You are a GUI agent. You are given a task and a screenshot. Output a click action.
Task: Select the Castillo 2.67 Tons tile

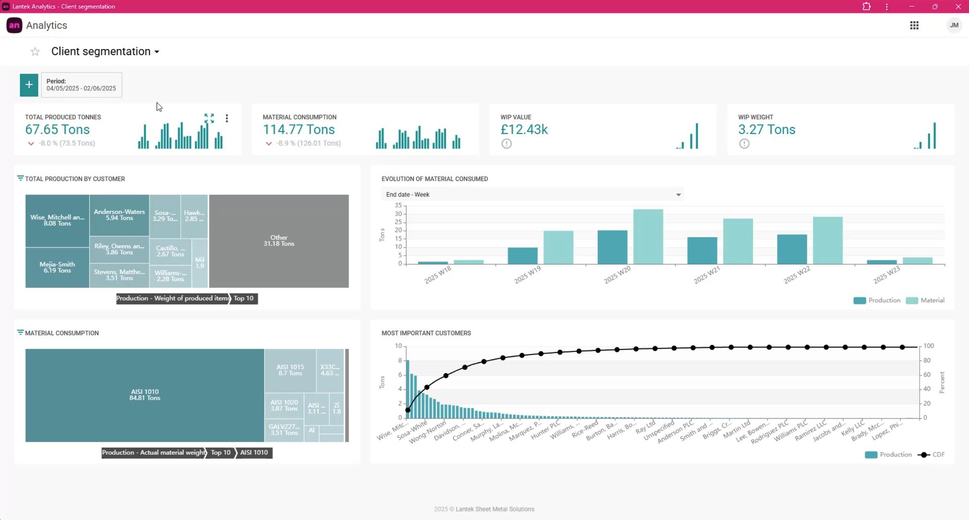[170, 251]
